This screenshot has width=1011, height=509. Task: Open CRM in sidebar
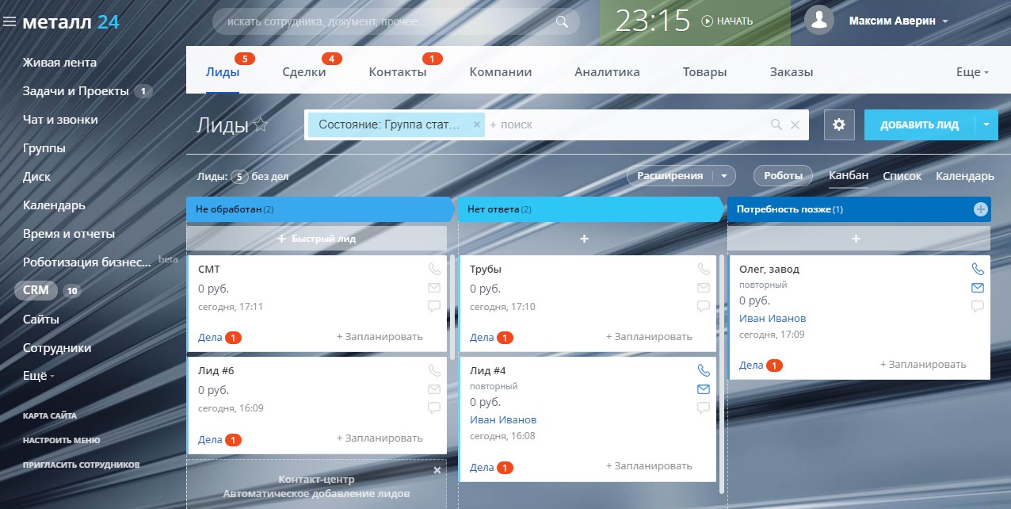[36, 290]
